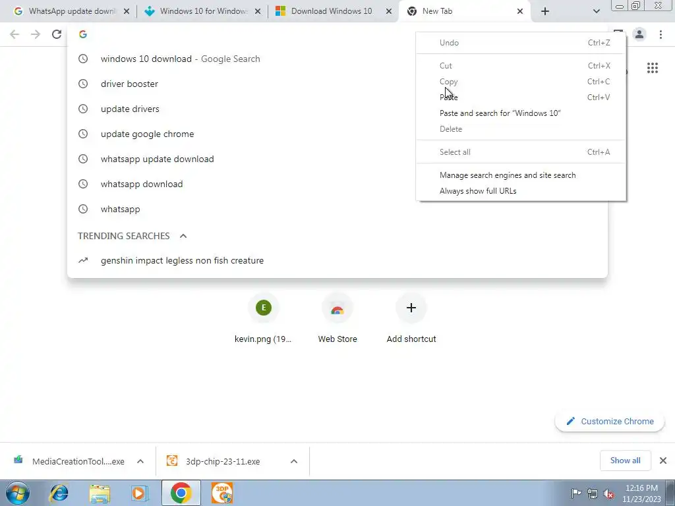Viewport: 675px width, 506px height.
Task: Collapse the Trending Searches section
Action: tap(183, 236)
